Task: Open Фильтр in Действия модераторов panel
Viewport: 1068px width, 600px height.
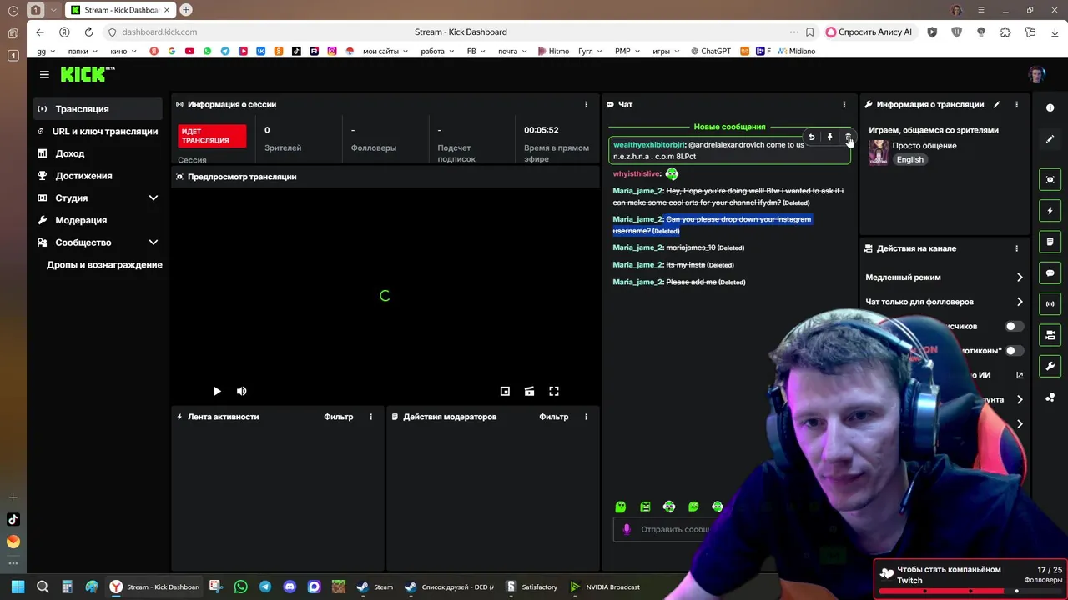Action: (554, 417)
